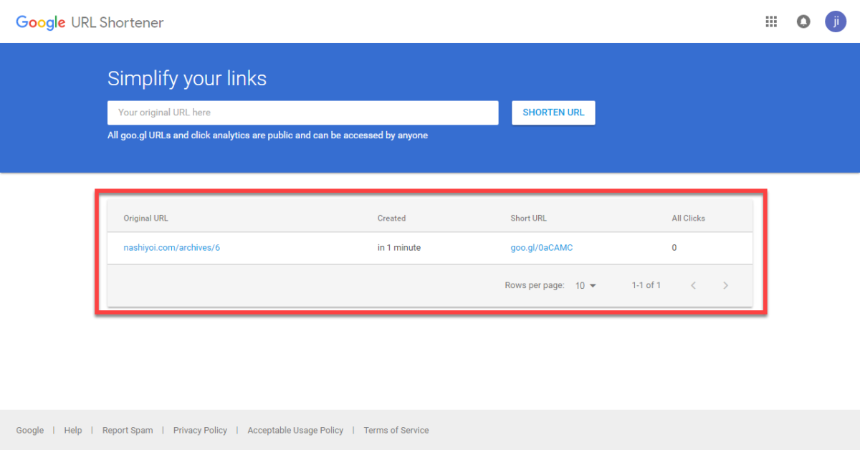Image resolution: width=860 pixels, height=450 pixels.
Task: Click the SHORTEN URL button
Action: click(x=553, y=112)
